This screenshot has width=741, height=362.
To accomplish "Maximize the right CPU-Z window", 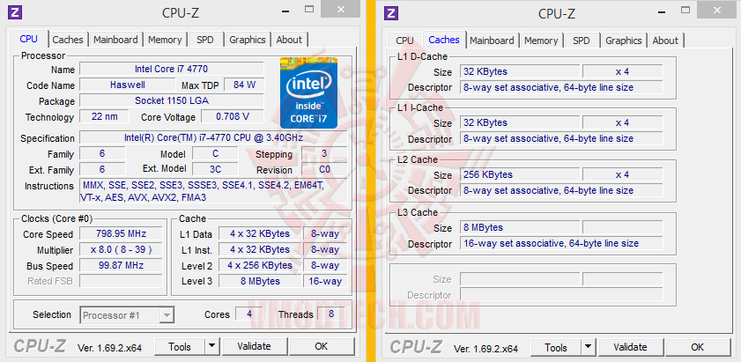I will [685, 9].
